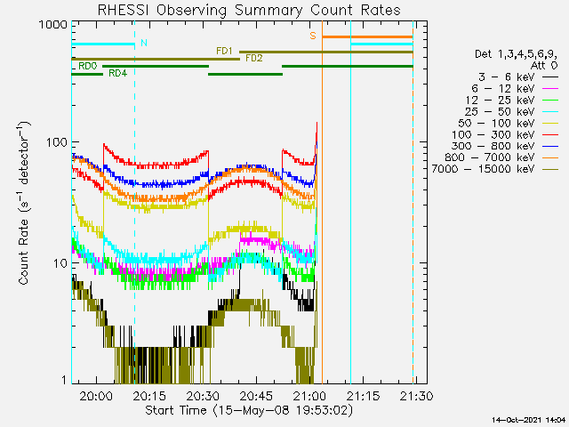This screenshot has width=569, height=427.
Task: Click the green 'RD0' flag label
Action: point(88,66)
